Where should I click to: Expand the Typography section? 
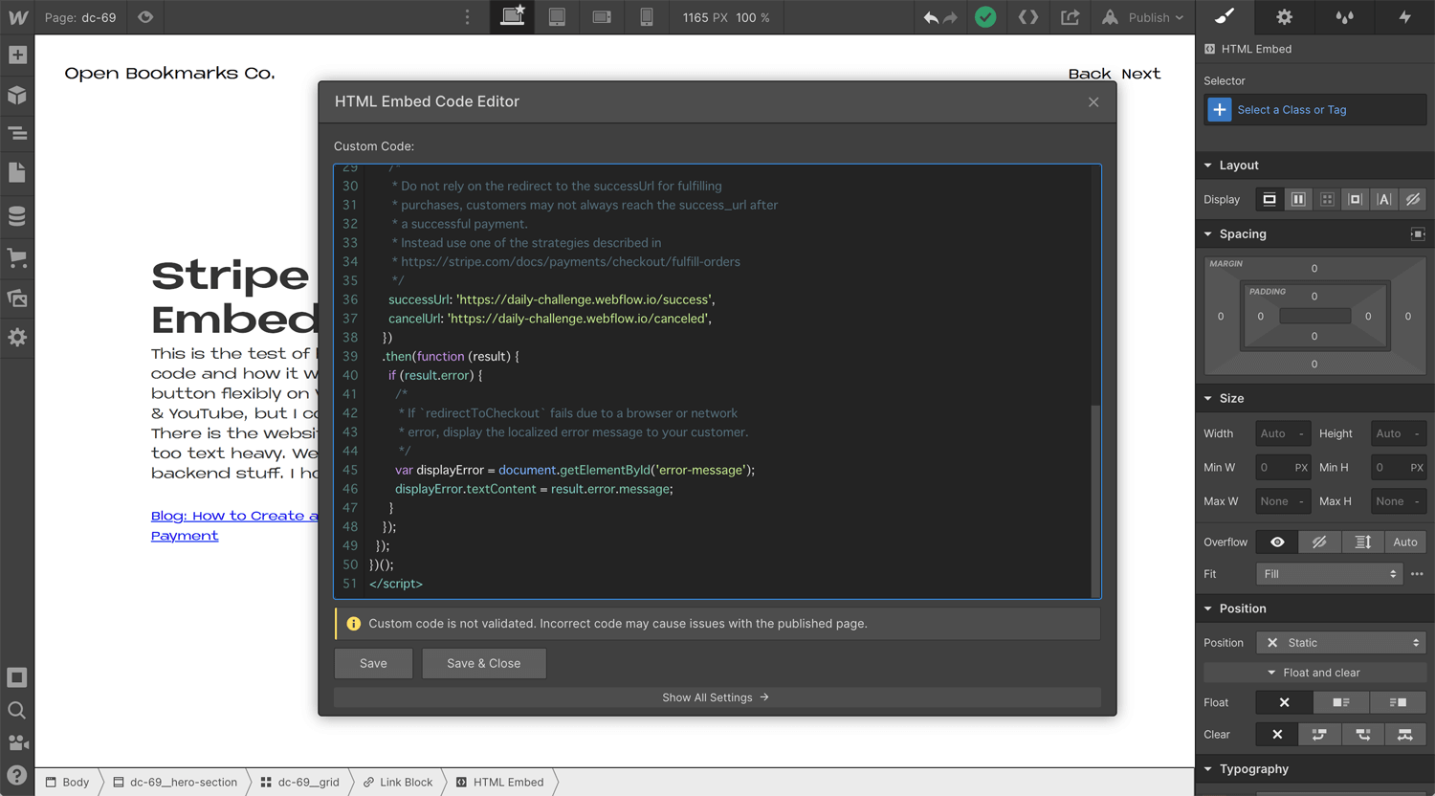pos(1247,769)
